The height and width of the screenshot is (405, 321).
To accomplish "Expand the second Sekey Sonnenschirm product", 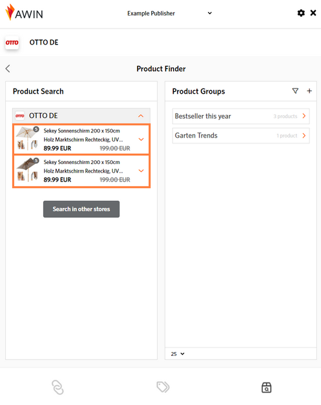I will point(141,171).
